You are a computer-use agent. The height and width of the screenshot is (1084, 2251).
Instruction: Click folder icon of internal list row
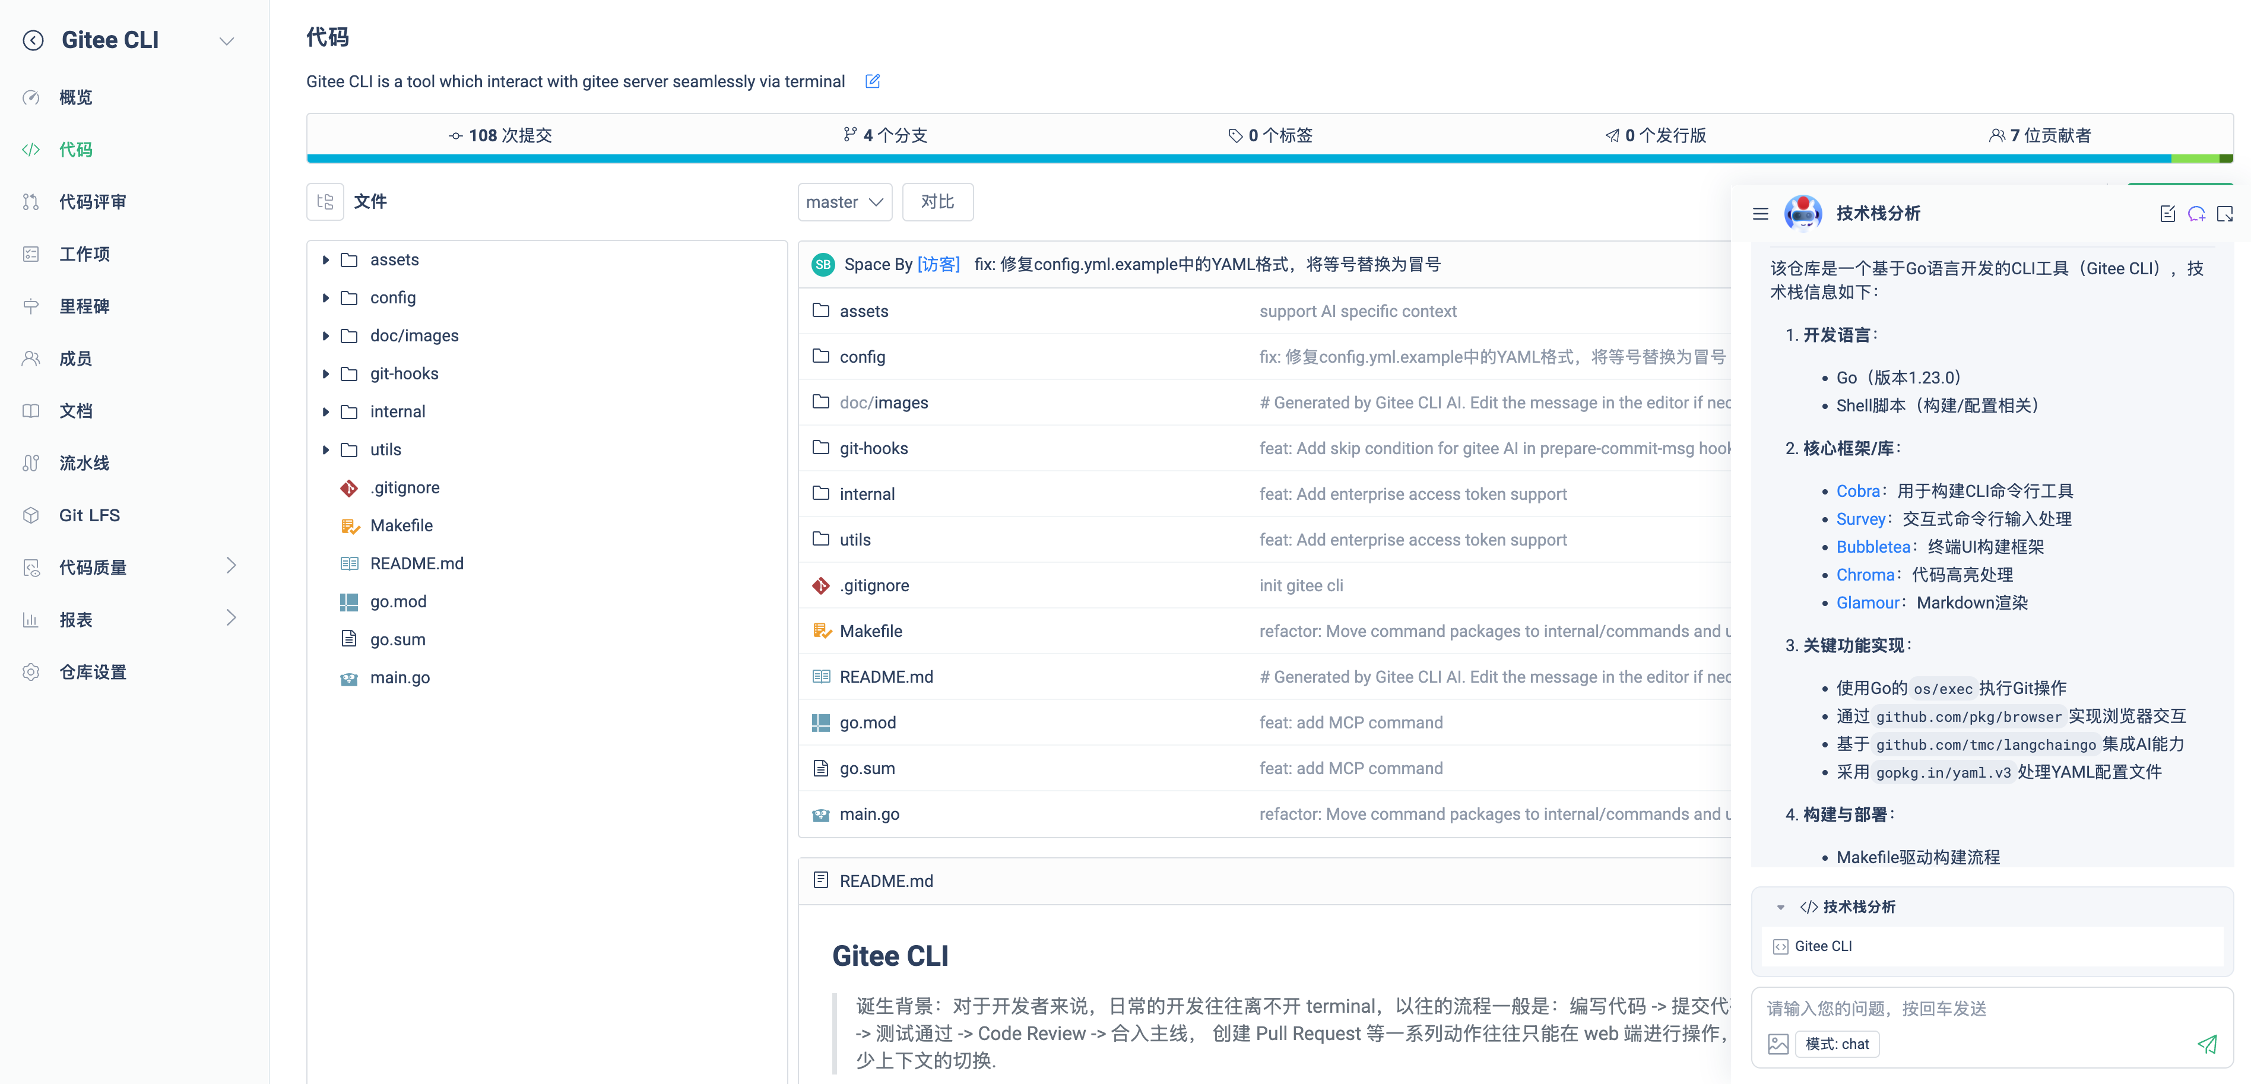[x=820, y=493]
